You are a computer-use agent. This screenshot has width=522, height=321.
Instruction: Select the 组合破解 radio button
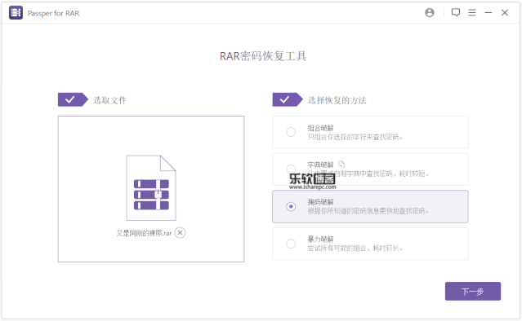tap(291, 132)
